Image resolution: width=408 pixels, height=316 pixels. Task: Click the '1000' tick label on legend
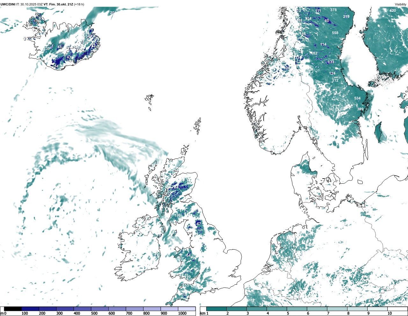click(182, 313)
